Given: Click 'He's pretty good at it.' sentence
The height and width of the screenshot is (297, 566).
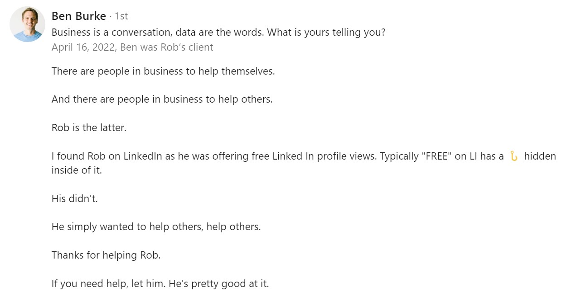Looking at the screenshot, I should (222, 284).
